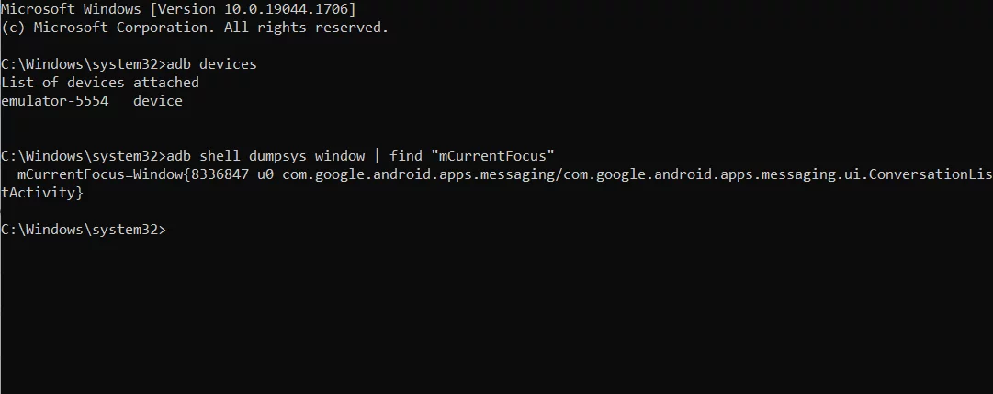Click the Microsoft Windows version line
Viewport: 993px width, 394px height.
178,9
